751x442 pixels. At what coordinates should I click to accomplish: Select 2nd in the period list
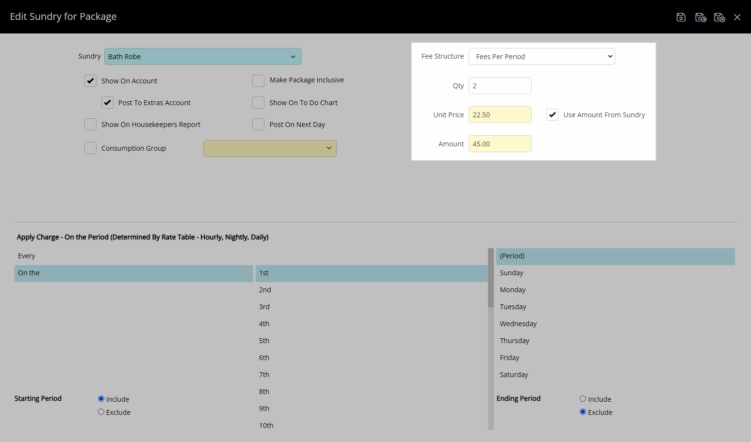point(372,290)
